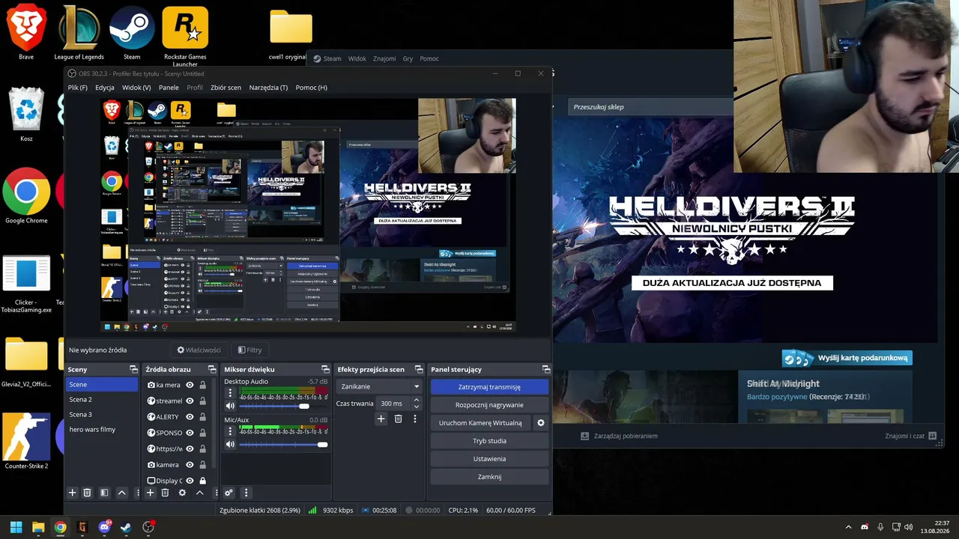Undock the Panel sterujący dock

point(546,369)
